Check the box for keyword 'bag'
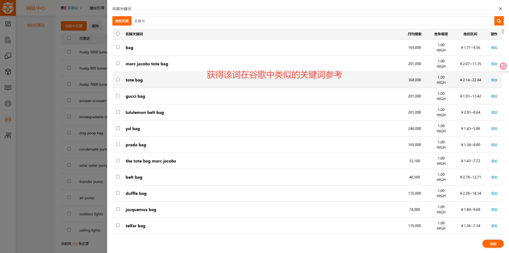 118,47
